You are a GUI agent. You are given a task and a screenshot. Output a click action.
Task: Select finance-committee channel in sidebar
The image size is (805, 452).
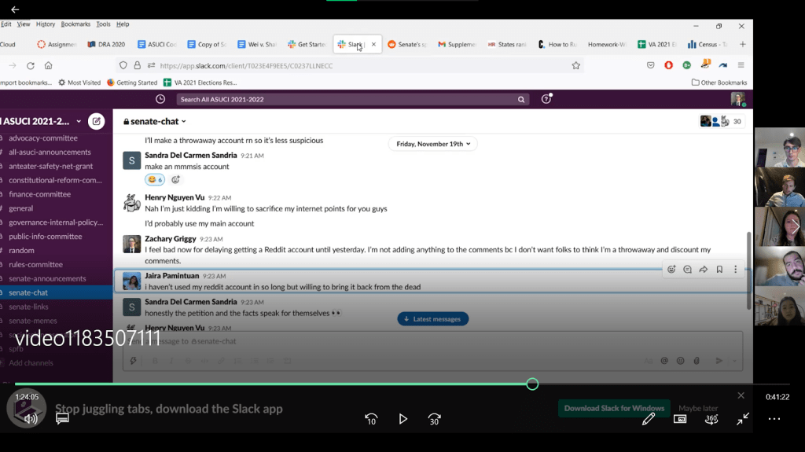[x=39, y=194]
